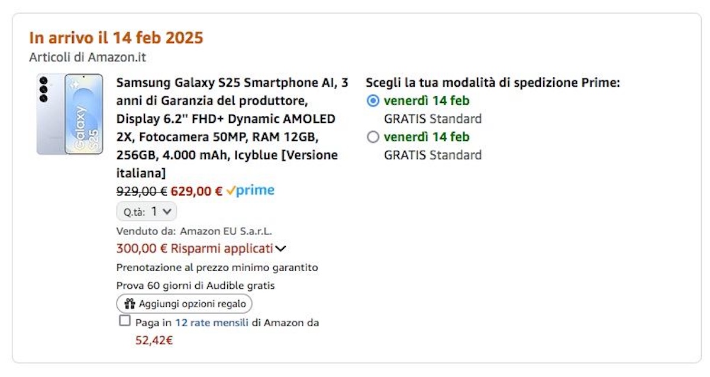Click the In arrivo il 14 feb 2025 heading
710x377 pixels.
(117, 37)
